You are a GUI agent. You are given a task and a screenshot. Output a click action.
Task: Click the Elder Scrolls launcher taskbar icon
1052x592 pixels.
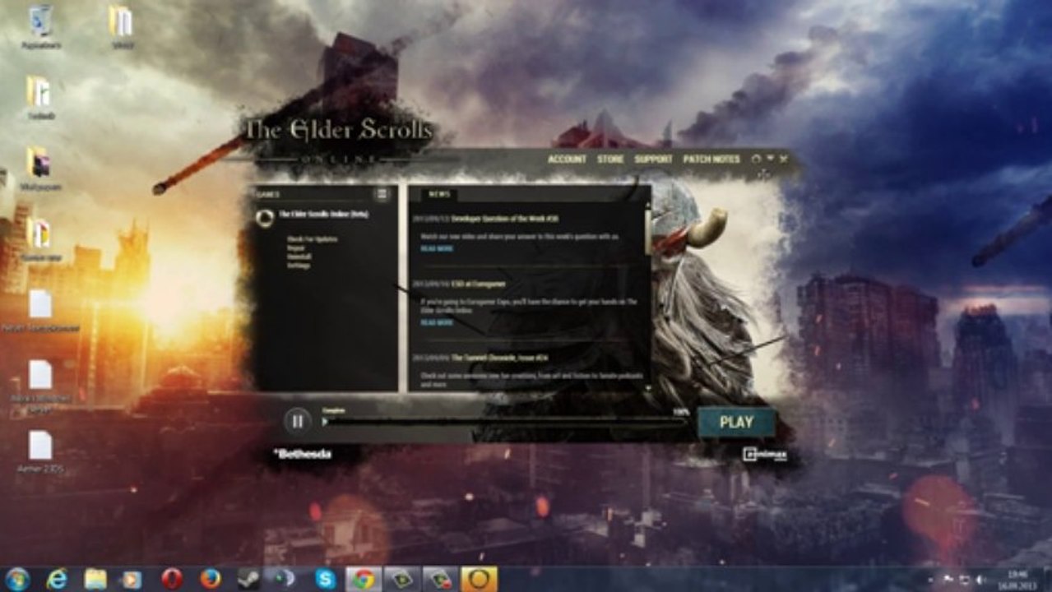(x=479, y=579)
